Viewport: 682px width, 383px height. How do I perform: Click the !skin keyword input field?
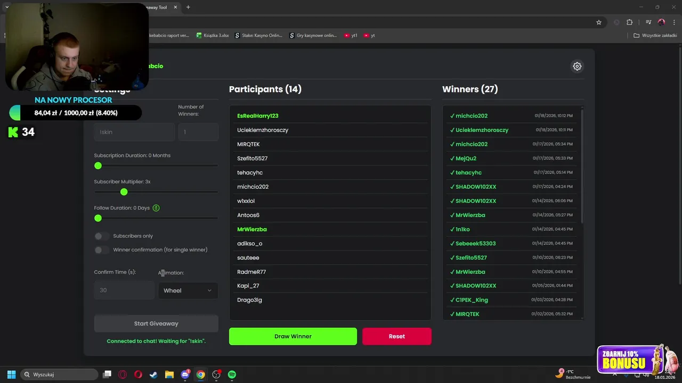tap(134, 132)
